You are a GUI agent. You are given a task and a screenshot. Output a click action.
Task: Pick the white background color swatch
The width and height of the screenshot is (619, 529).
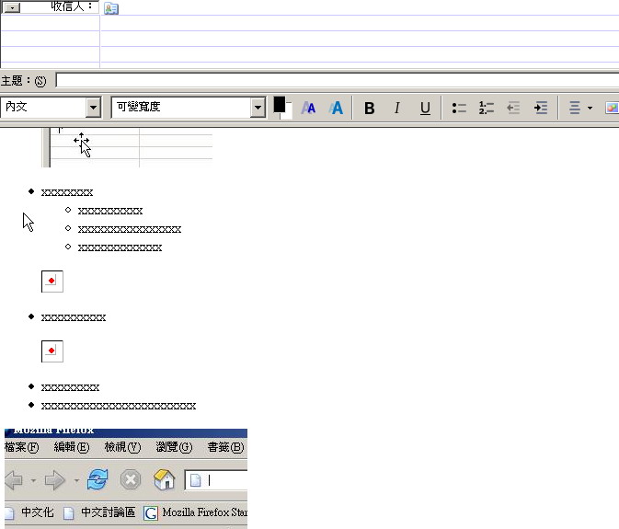[x=288, y=111]
